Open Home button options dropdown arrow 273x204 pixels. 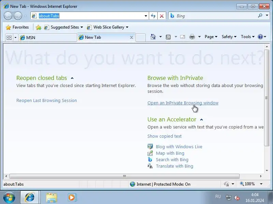(160, 37)
